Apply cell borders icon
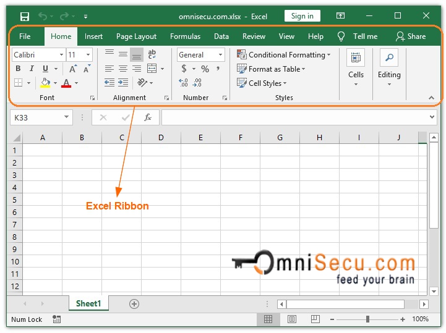Viewport: 446px width, 333px height. (18, 83)
